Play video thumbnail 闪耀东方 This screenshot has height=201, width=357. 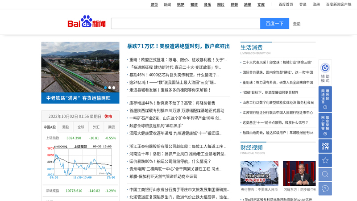[x=299, y=174]
